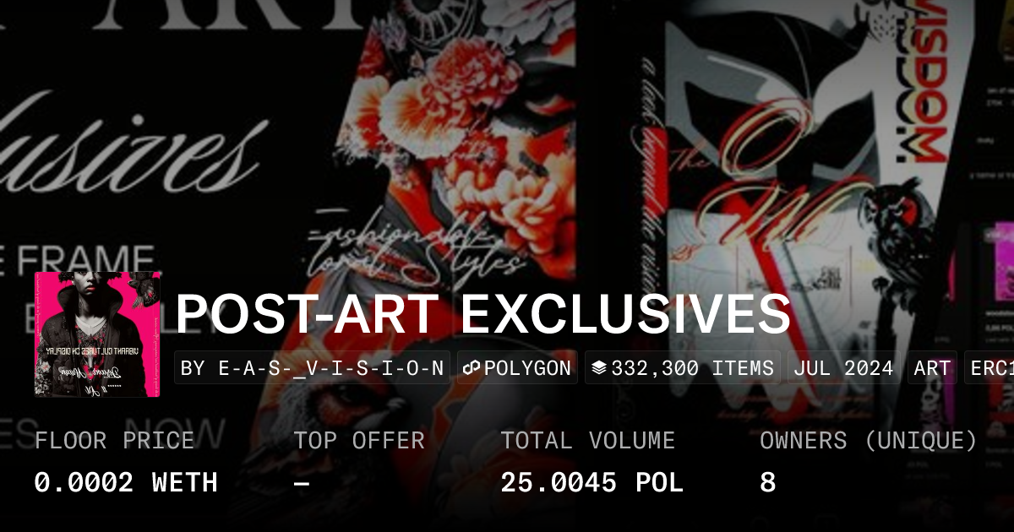
Task: Open creator E-A-S-_V-I-S-I-O-N profile badge
Action: (x=312, y=368)
